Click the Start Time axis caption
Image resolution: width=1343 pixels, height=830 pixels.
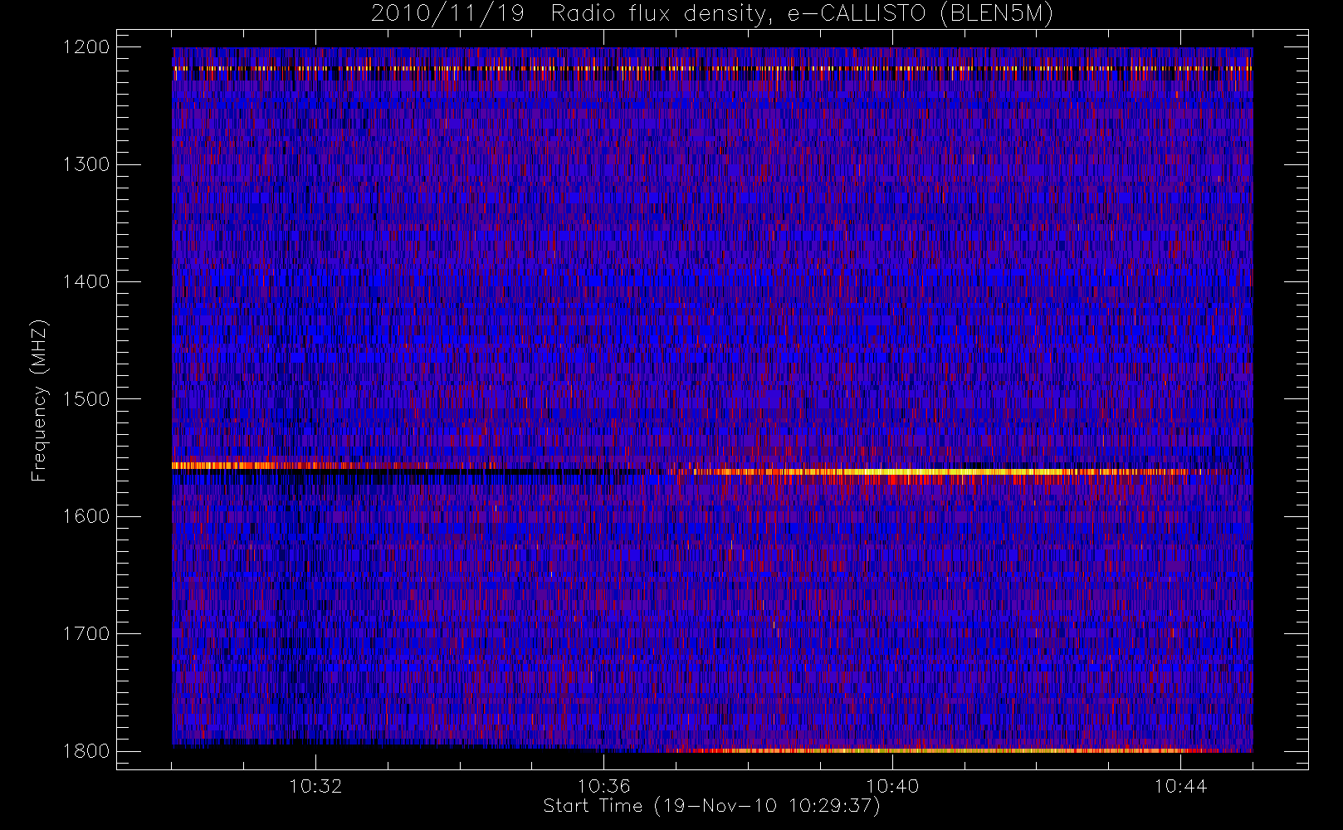click(x=711, y=806)
